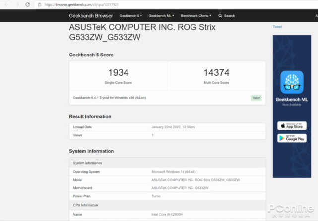Click the page title ROG Strix heading

click(142, 32)
